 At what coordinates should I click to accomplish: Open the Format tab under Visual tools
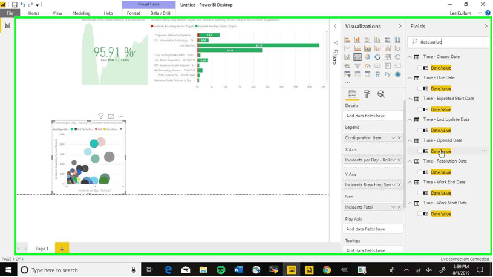coord(133,13)
